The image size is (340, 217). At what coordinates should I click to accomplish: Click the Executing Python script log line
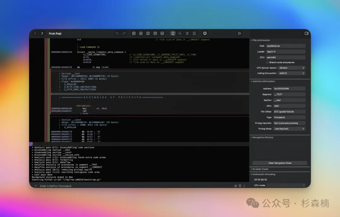point(66,180)
